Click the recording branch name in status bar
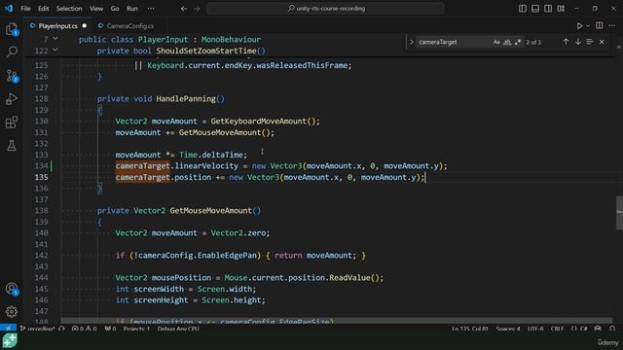The width and height of the screenshot is (623, 350). coord(38,329)
